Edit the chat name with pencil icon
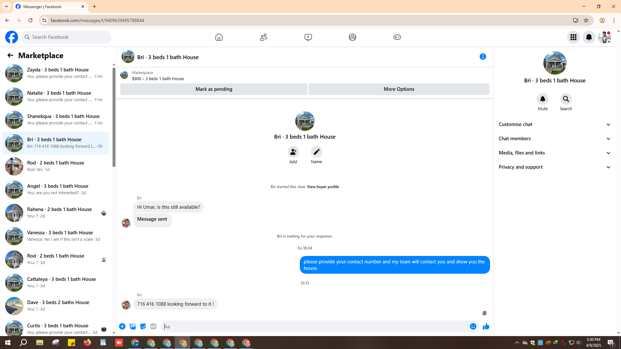The image size is (621, 349). tap(317, 152)
